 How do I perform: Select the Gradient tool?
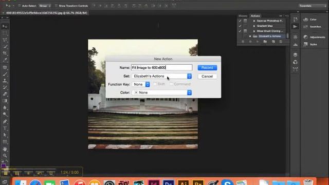click(5, 101)
